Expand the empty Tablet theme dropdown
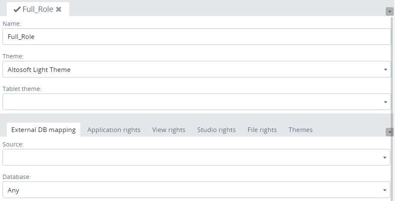 196,102
